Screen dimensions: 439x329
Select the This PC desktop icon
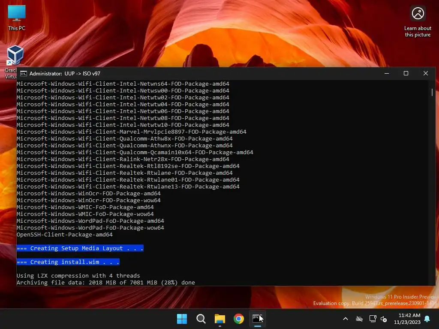coord(17,18)
